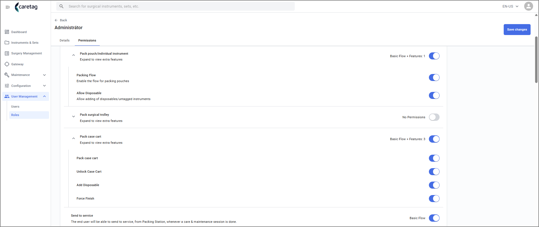Image resolution: width=539 pixels, height=227 pixels.
Task: Switch off Add Disposable toggle
Action: point(434,185)
